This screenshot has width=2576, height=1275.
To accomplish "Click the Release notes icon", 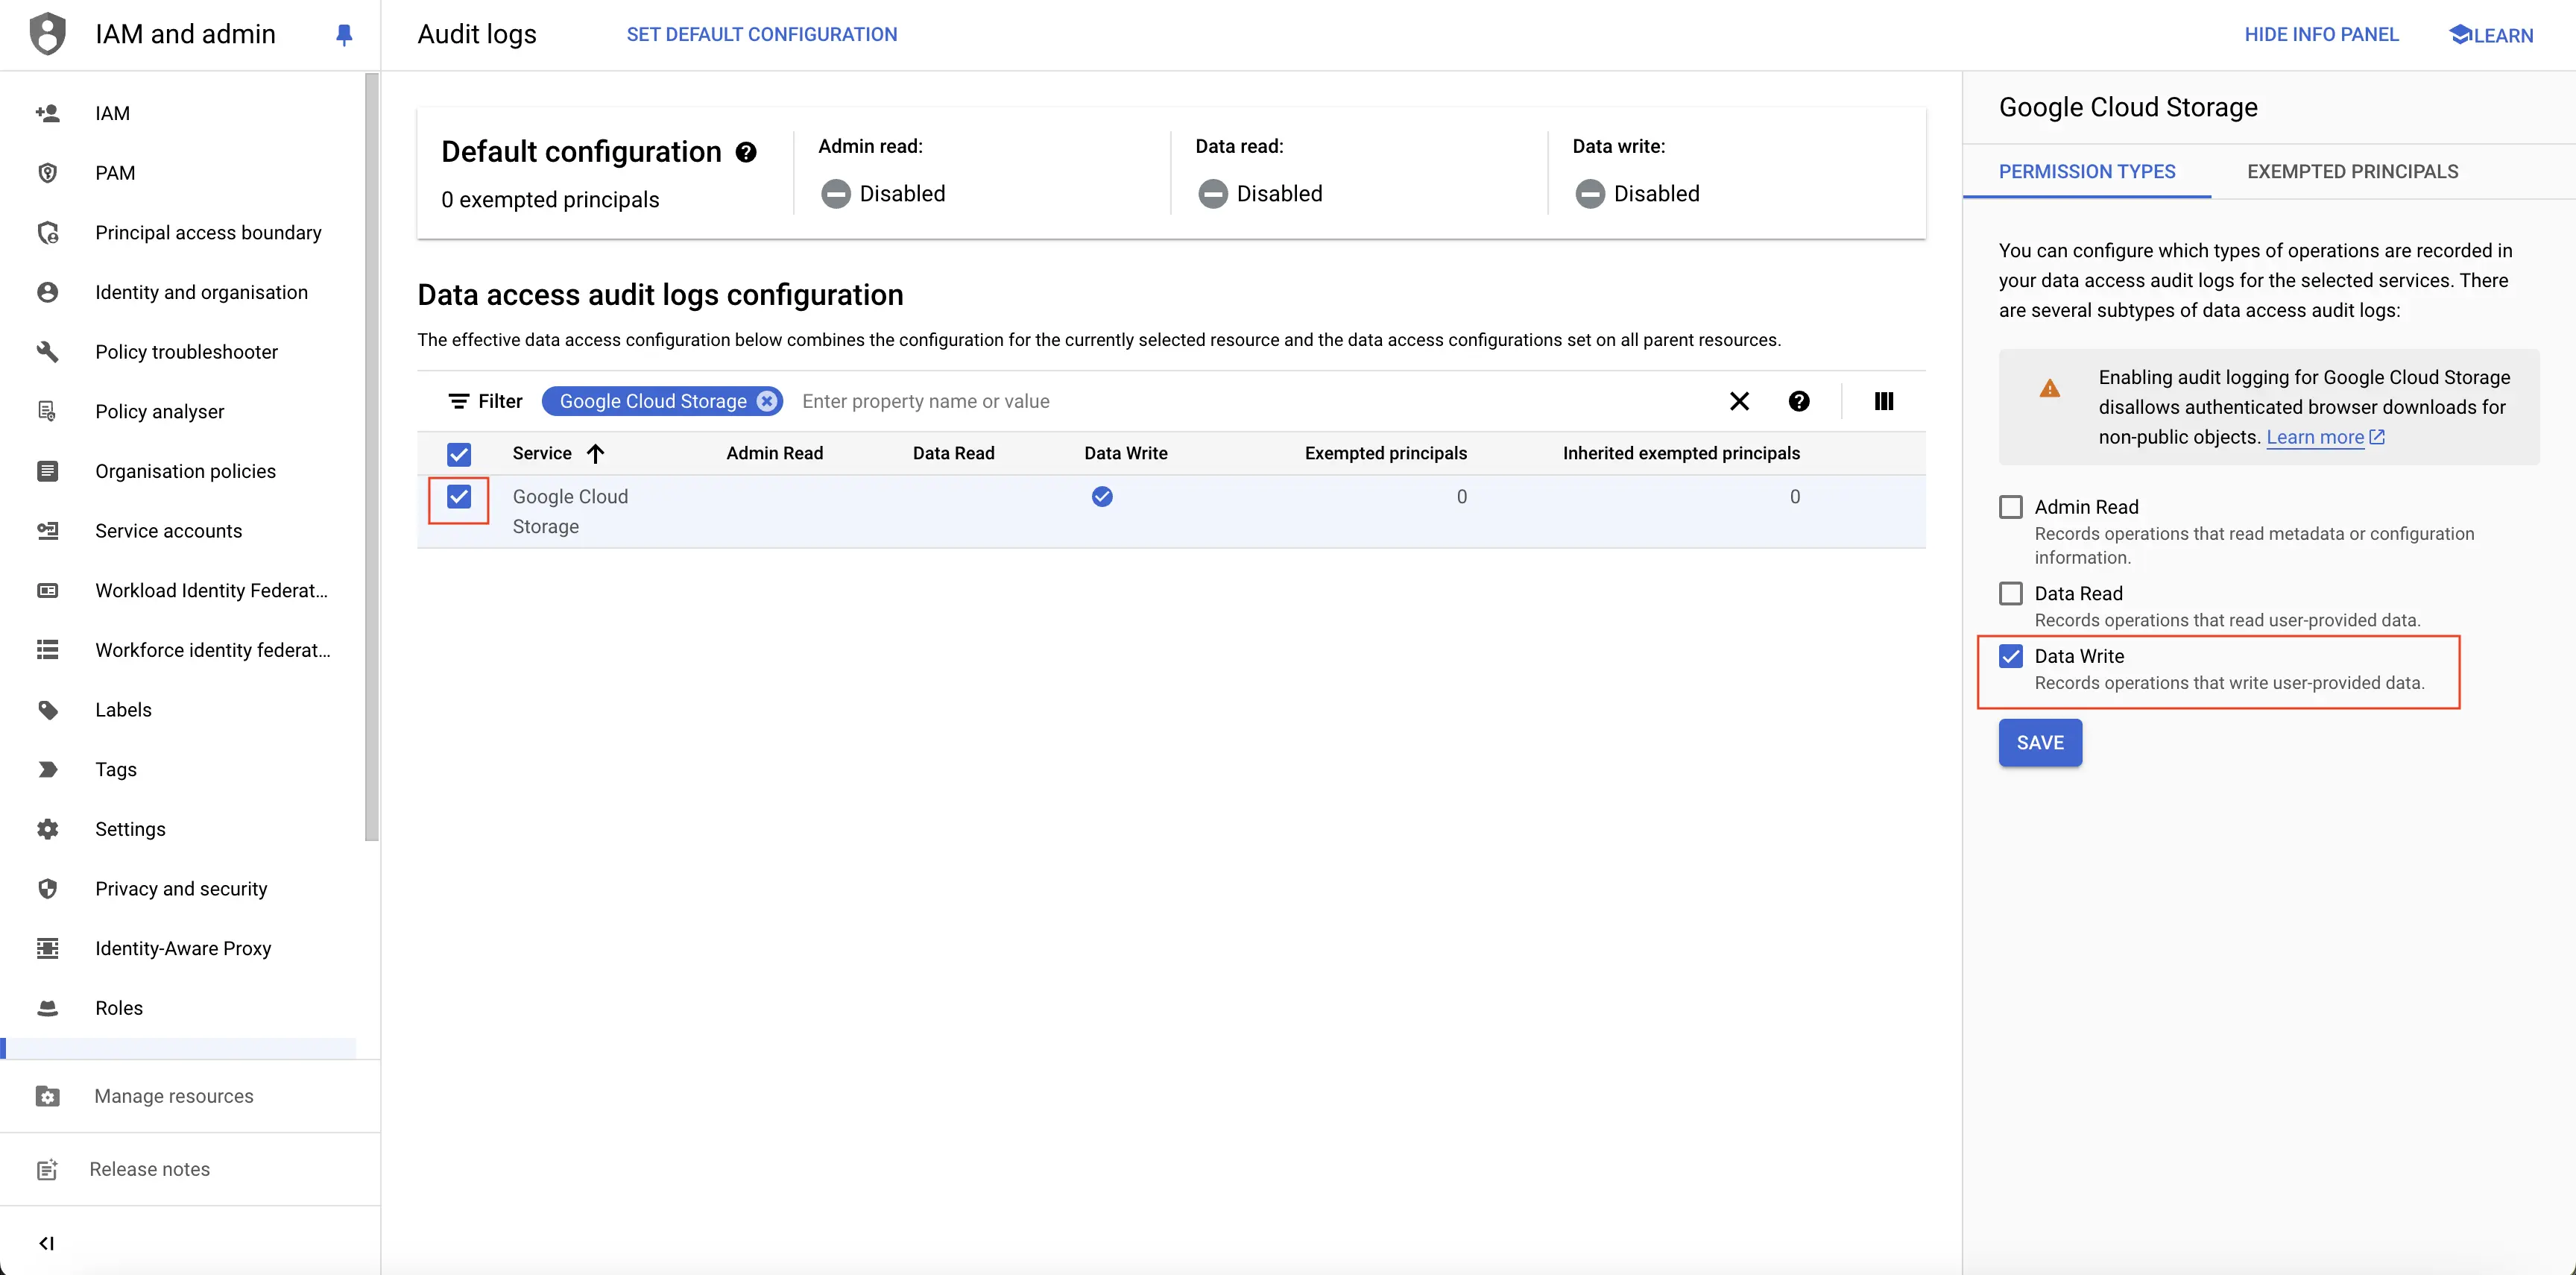I will point(47,1169).
